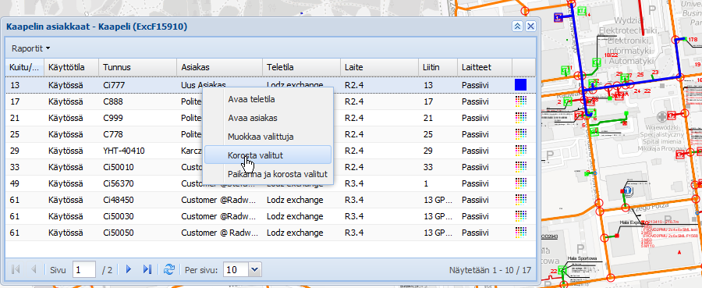Open color palette for row Ci50050

coord(521,233)
